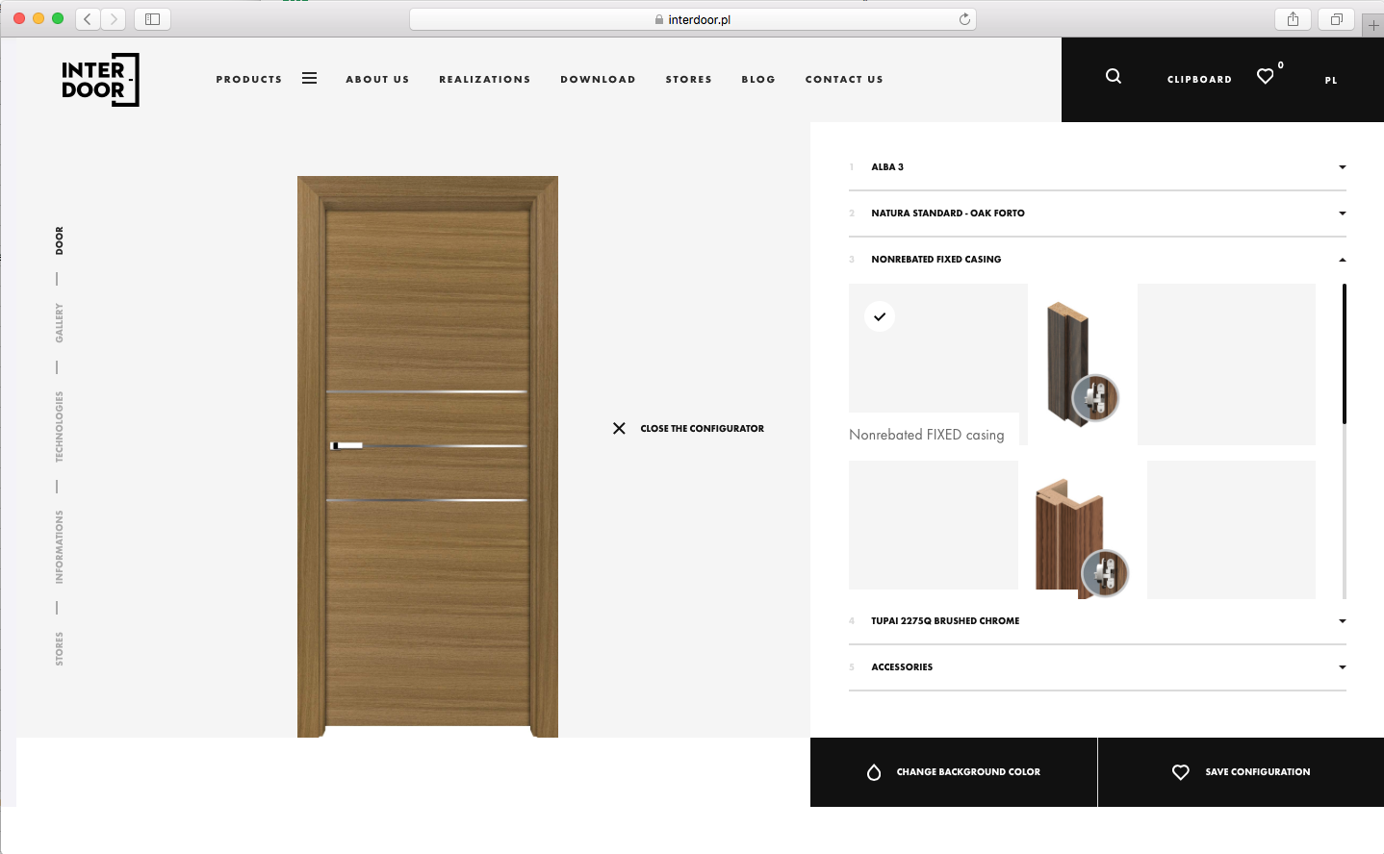Viewport: 1384px width, 854px height.
Task: Click Change Background Color button
Action: (954, 772)
